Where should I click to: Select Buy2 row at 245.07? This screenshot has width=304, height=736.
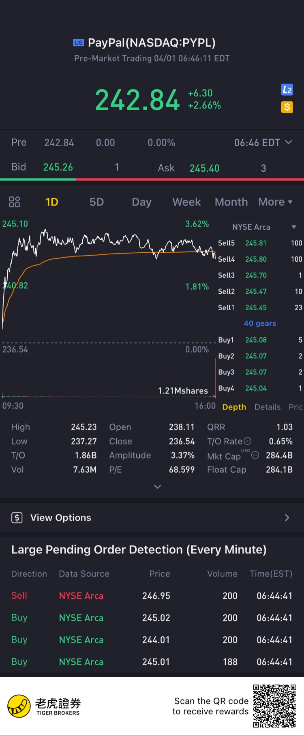pyautogui.click(x=260, y=356)
